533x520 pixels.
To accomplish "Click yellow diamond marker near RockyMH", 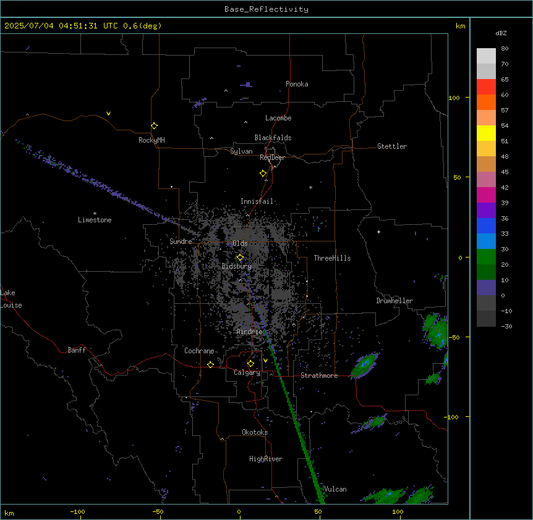I will click(x=154, y=125).
